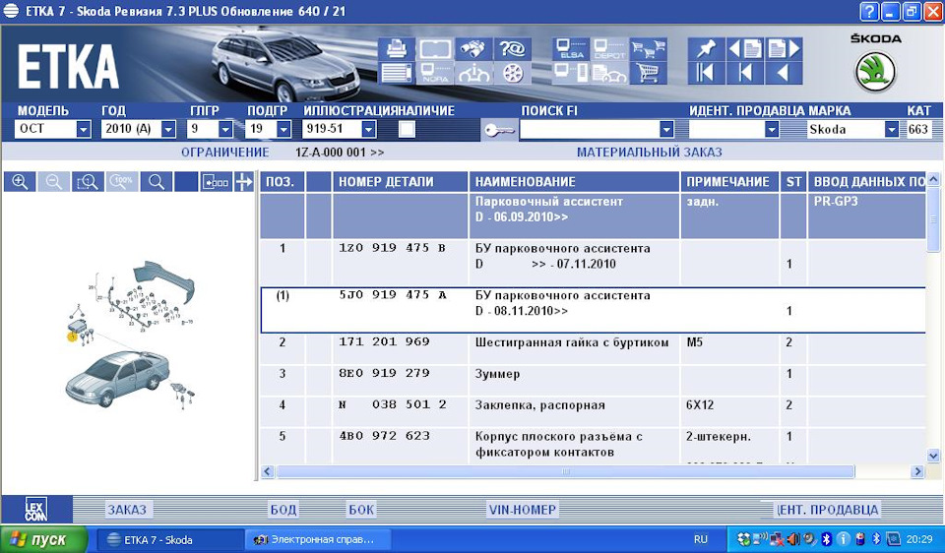Viewport: 945px width, 553px height.
Task: Click the МАТЕРИАЛЬНЫЙ ЗАКАЗ link
Action: point(649,153)
